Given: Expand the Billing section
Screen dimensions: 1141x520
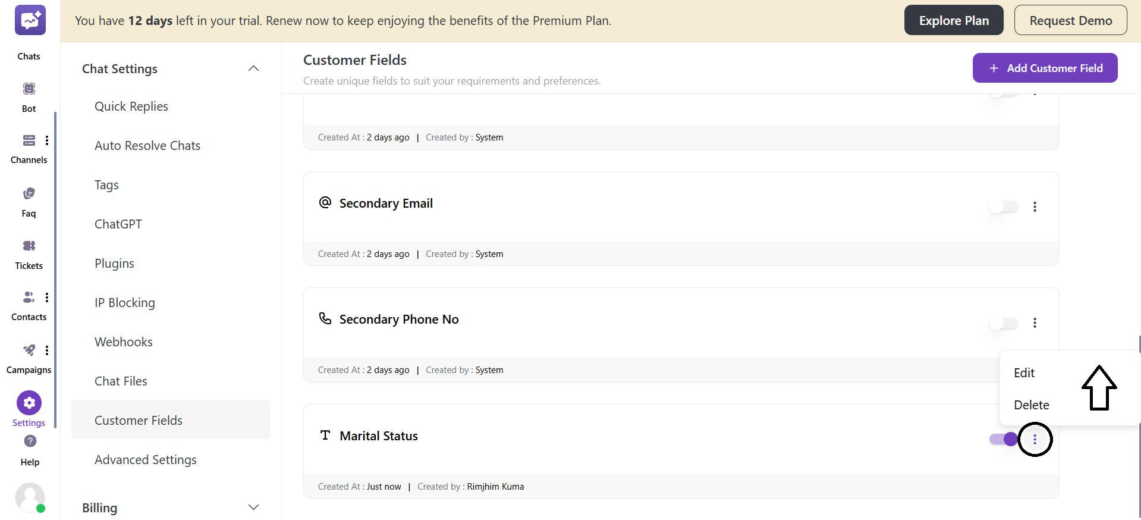Looking at the screenshot, I should [x=254, y=508].
